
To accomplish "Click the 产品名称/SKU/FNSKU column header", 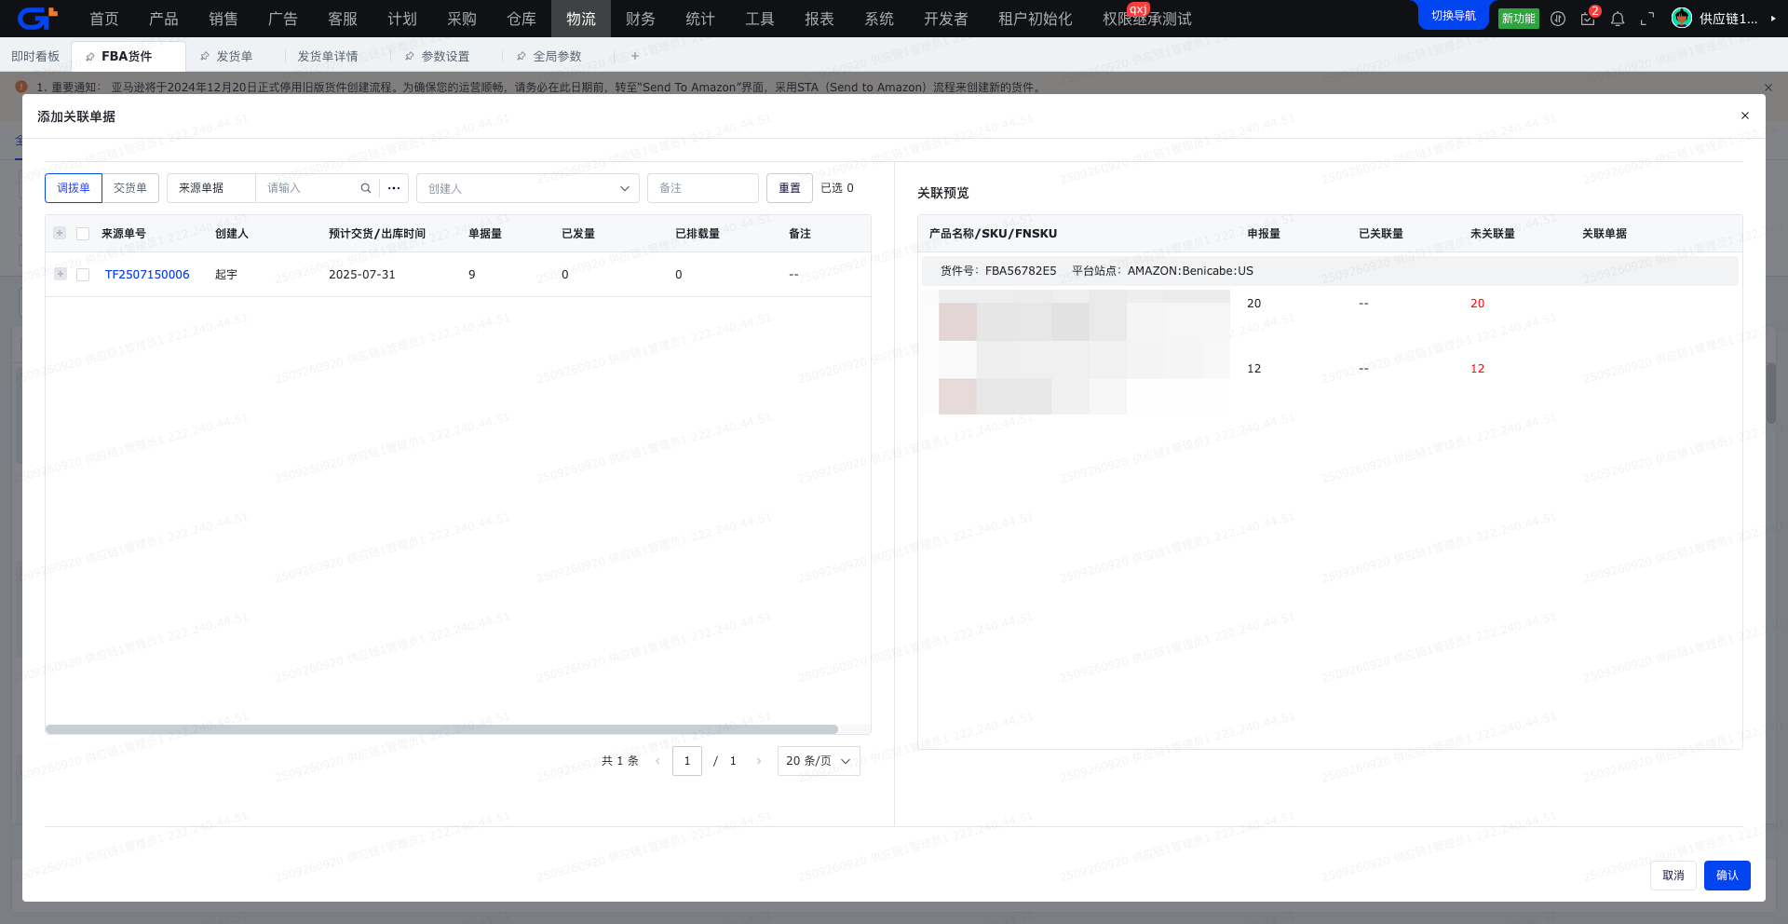I will point(994,234).
